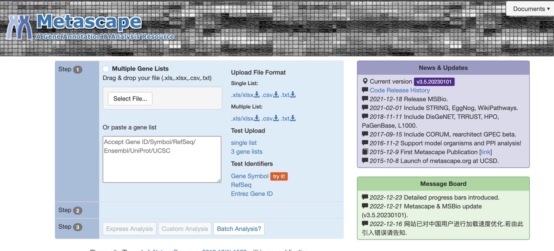Open the First Metascape Publication link
The height and width of the screenshot is (251, 554).
tap(486, 152)
